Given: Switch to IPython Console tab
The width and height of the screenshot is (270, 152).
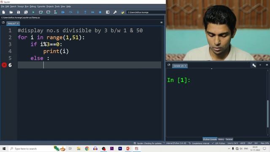Looking at the screenshot, I should point(210,139).
